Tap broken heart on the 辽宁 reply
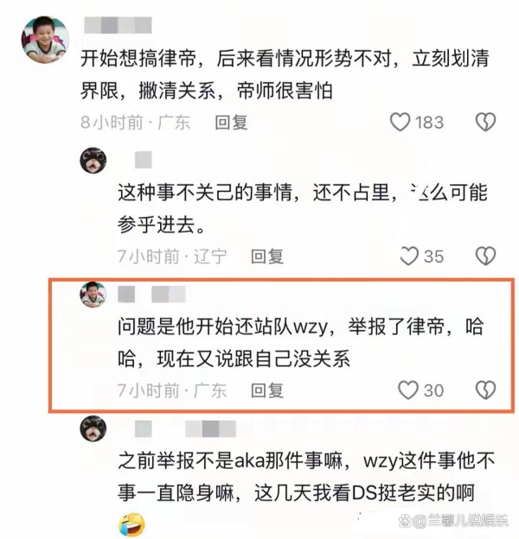The width and height of the screenshot is (519, 539). [485, 256]
